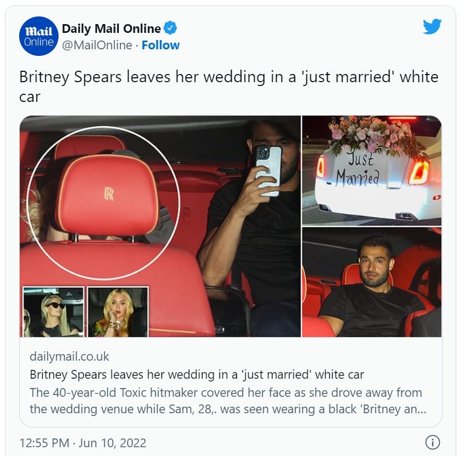The height and width of the screenshot is (456, 465).
Task: Open the man in black shirt photo
Action: click(371, 282)
